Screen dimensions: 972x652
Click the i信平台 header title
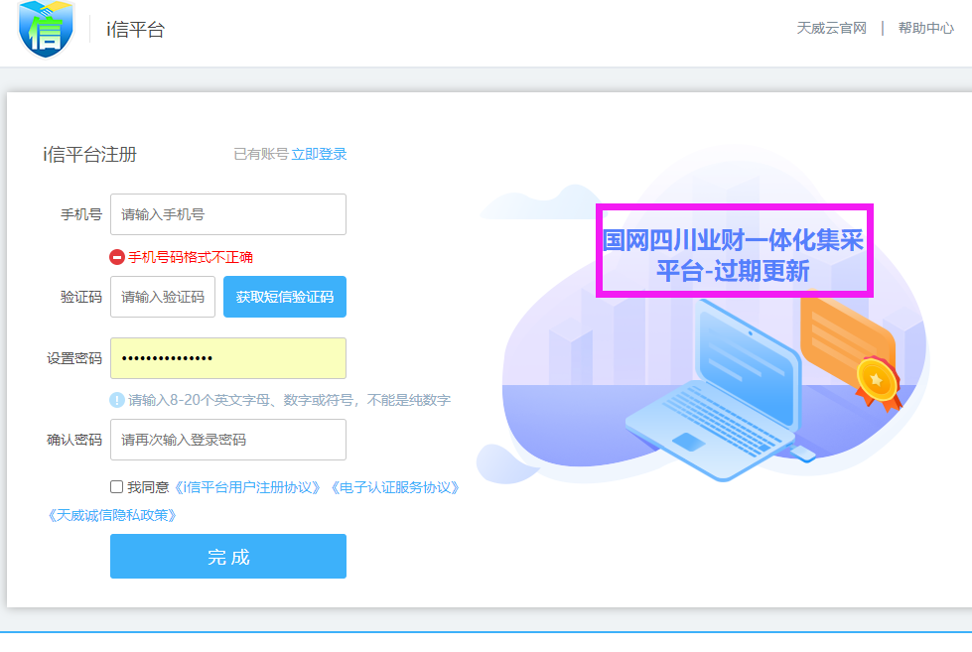tap(135, 29)
